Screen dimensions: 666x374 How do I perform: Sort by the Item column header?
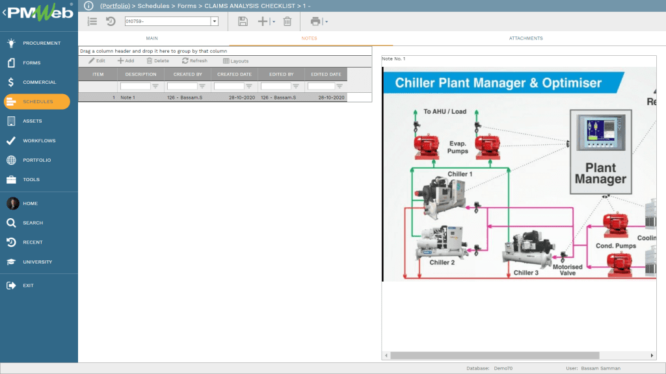[x=98, y=74]
